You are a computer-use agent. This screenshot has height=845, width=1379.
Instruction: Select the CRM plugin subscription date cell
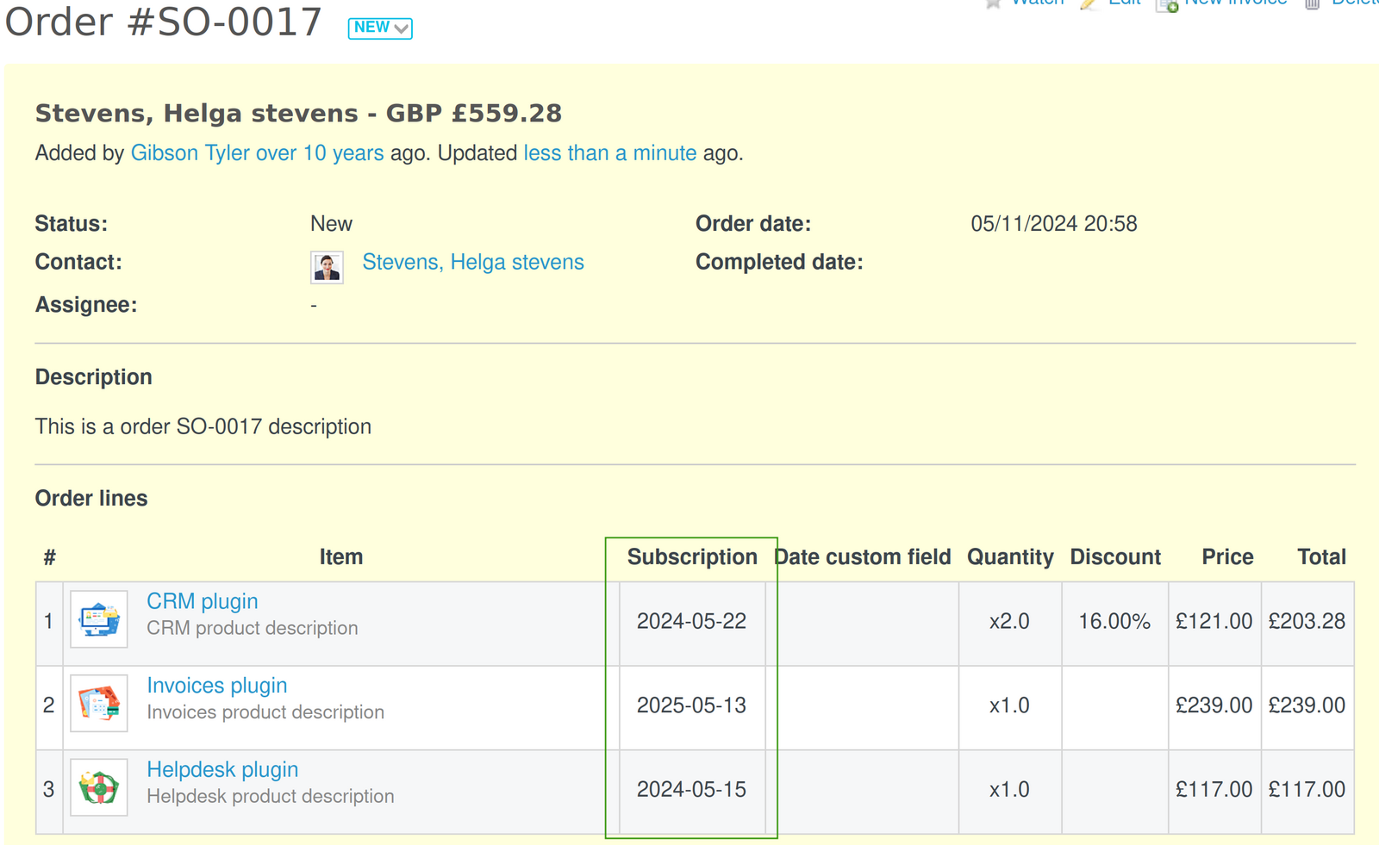tap(691, 621)
